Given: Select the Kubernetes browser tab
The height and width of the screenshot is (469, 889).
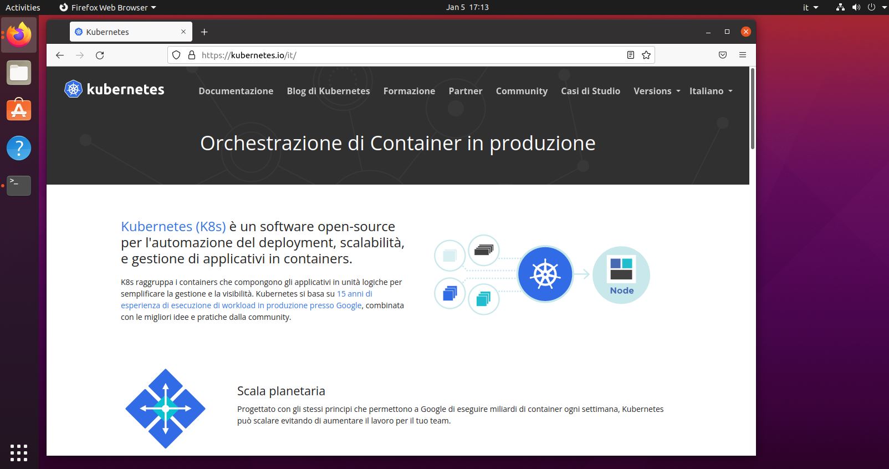Looking at the screenshot, I should (x=131, y=32).
